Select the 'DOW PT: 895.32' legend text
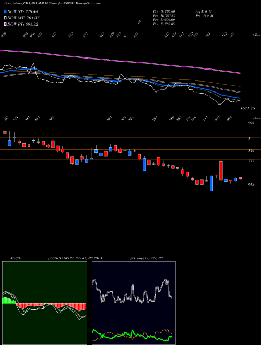The height and width of the screenshot is (345, 261). click(22, 24)
